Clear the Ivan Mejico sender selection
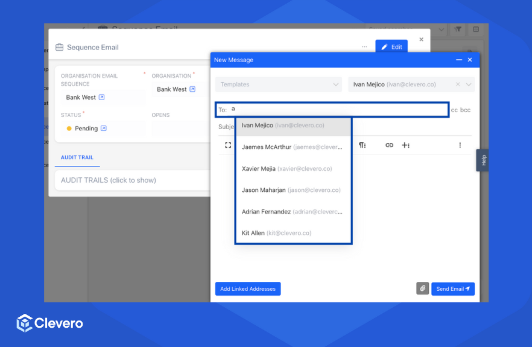The height and width of the screenshot is (347, 532). tap(458, 84)
